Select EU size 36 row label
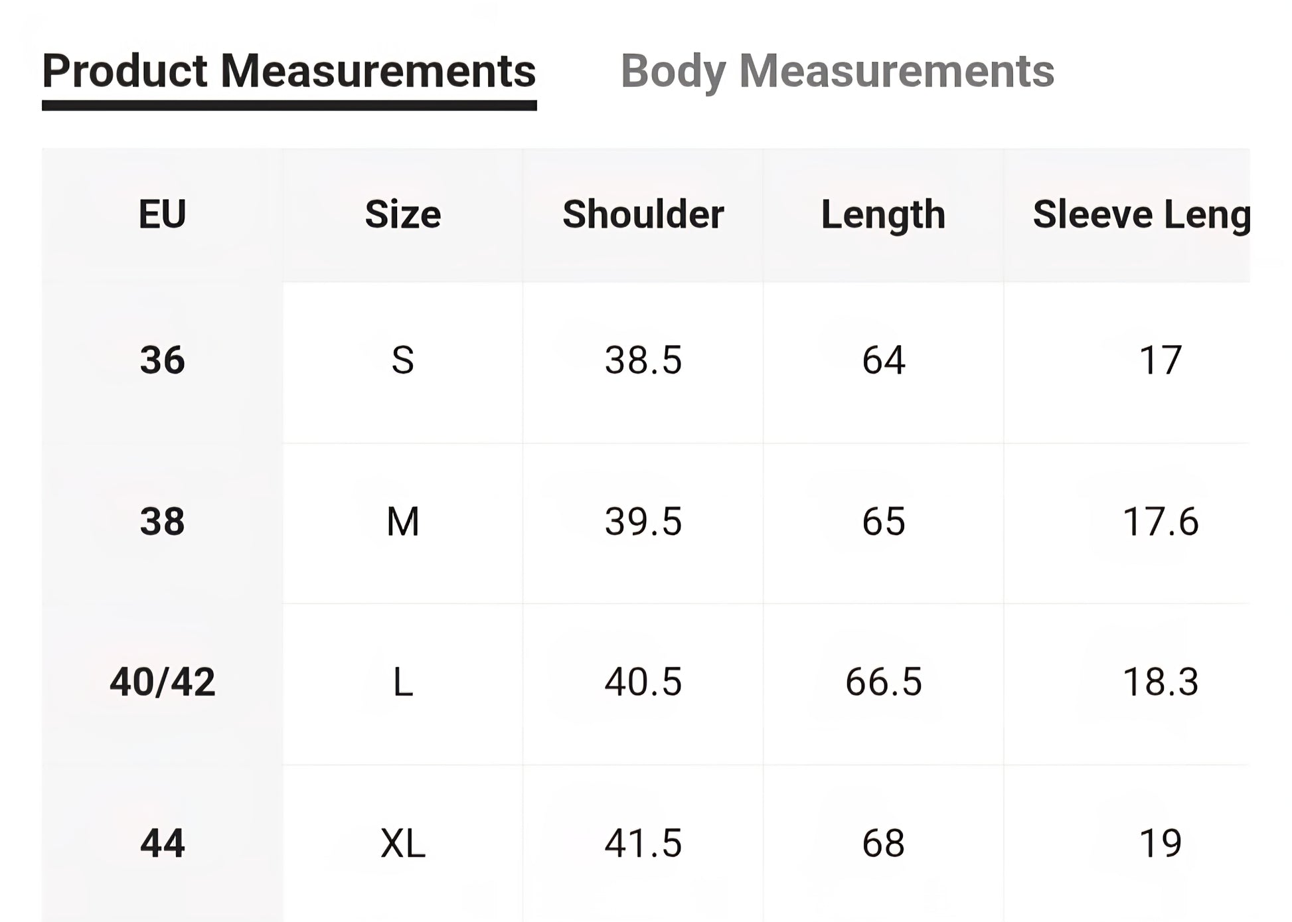 162,360
